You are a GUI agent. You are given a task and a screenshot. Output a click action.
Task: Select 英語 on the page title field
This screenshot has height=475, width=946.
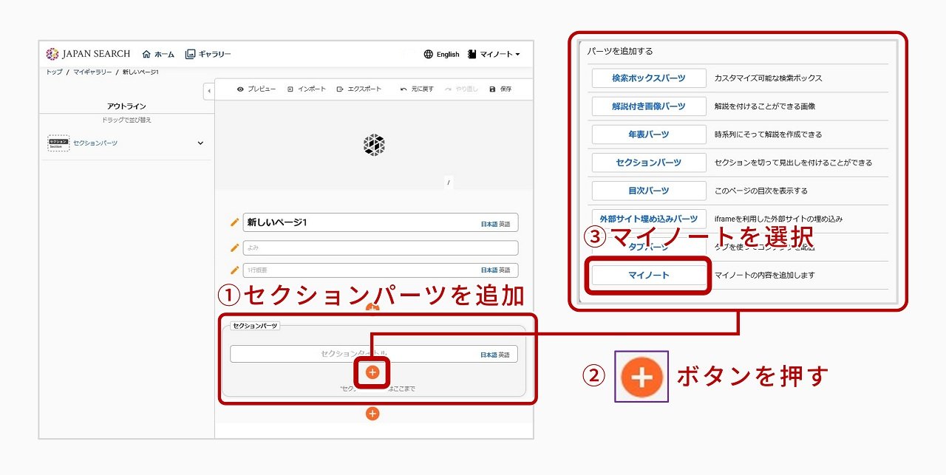coord(504,224)
